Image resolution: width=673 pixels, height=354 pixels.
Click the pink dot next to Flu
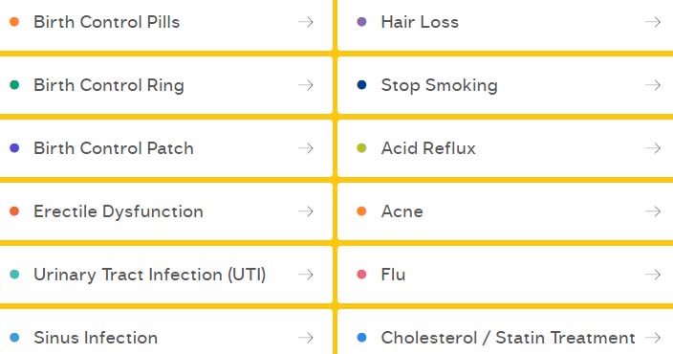(x=361, y=274)
